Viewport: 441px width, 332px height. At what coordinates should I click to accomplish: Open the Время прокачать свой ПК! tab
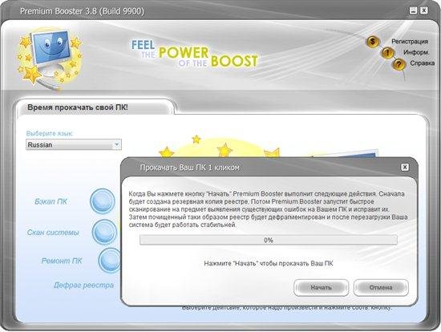point(95,107)
